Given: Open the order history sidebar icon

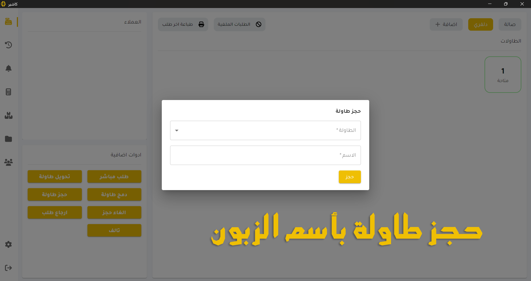Looking at the screenshot, I should 8,45.
